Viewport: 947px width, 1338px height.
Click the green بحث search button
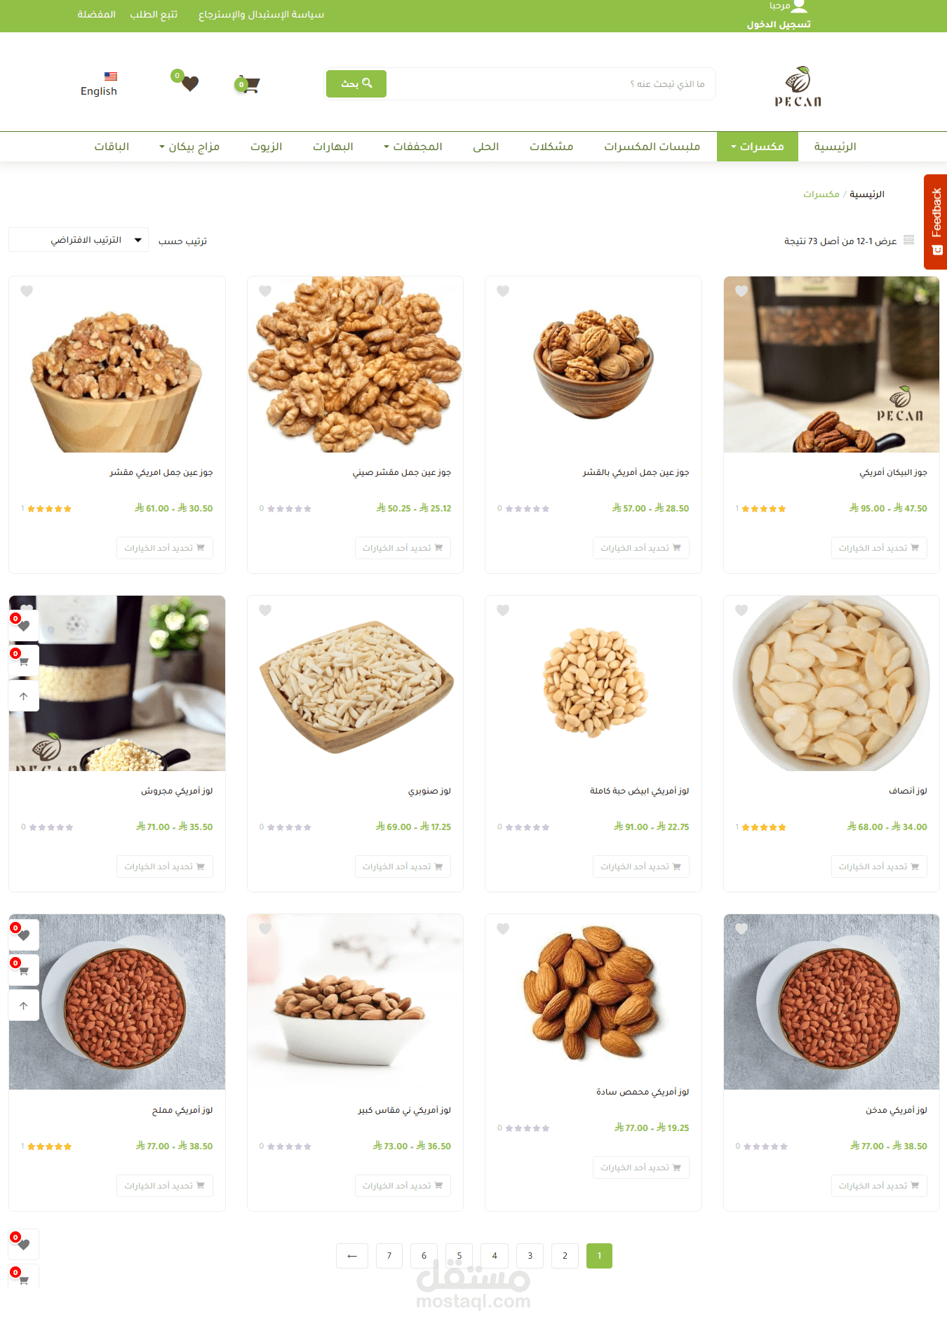pos(356,83)
